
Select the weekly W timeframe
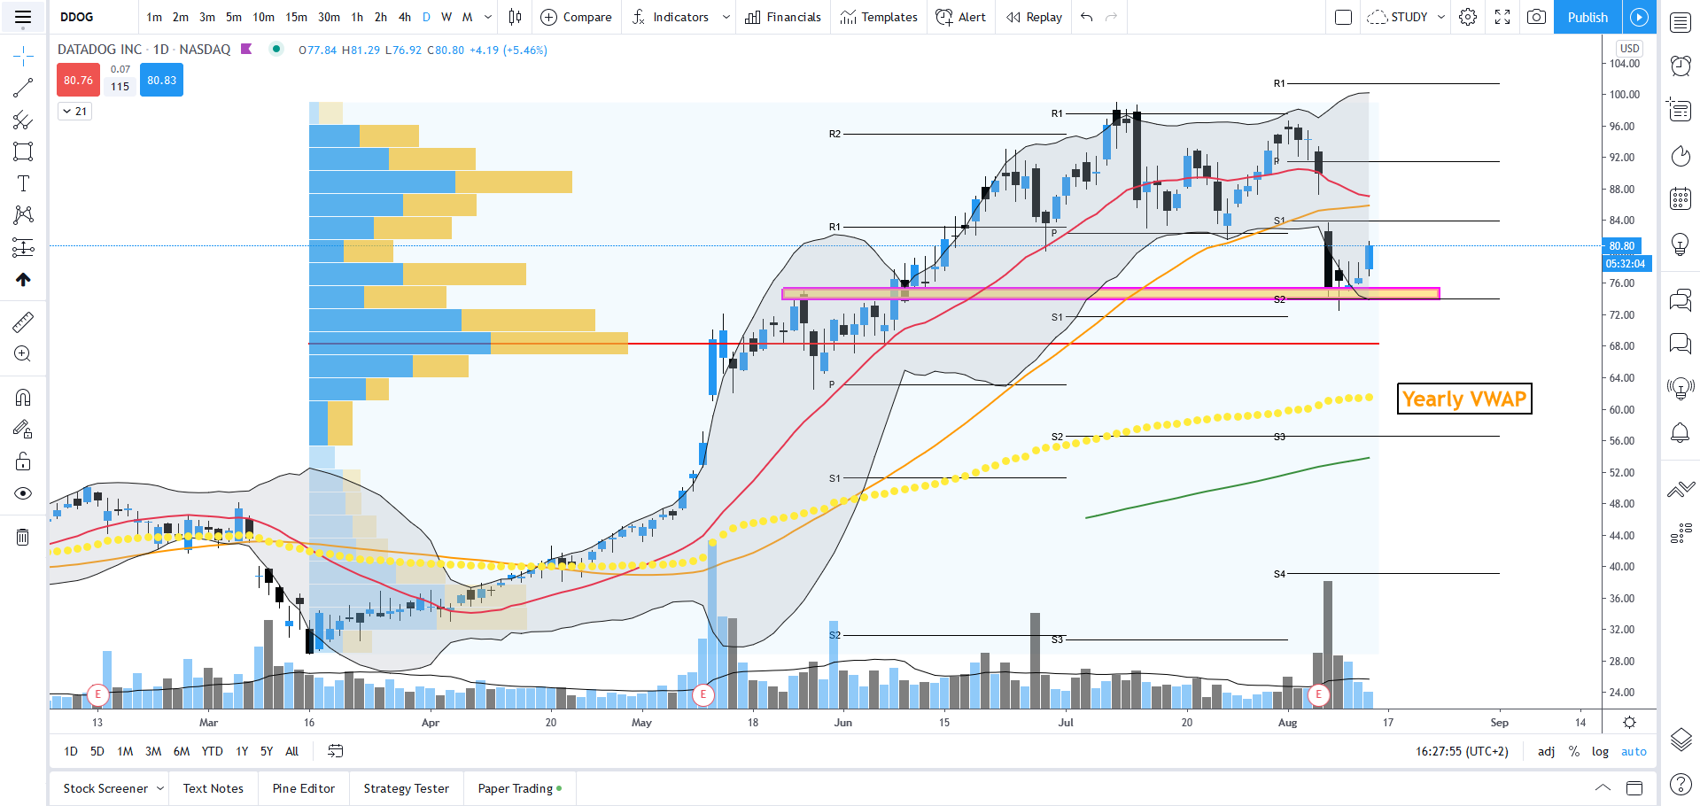click(446, 17)
